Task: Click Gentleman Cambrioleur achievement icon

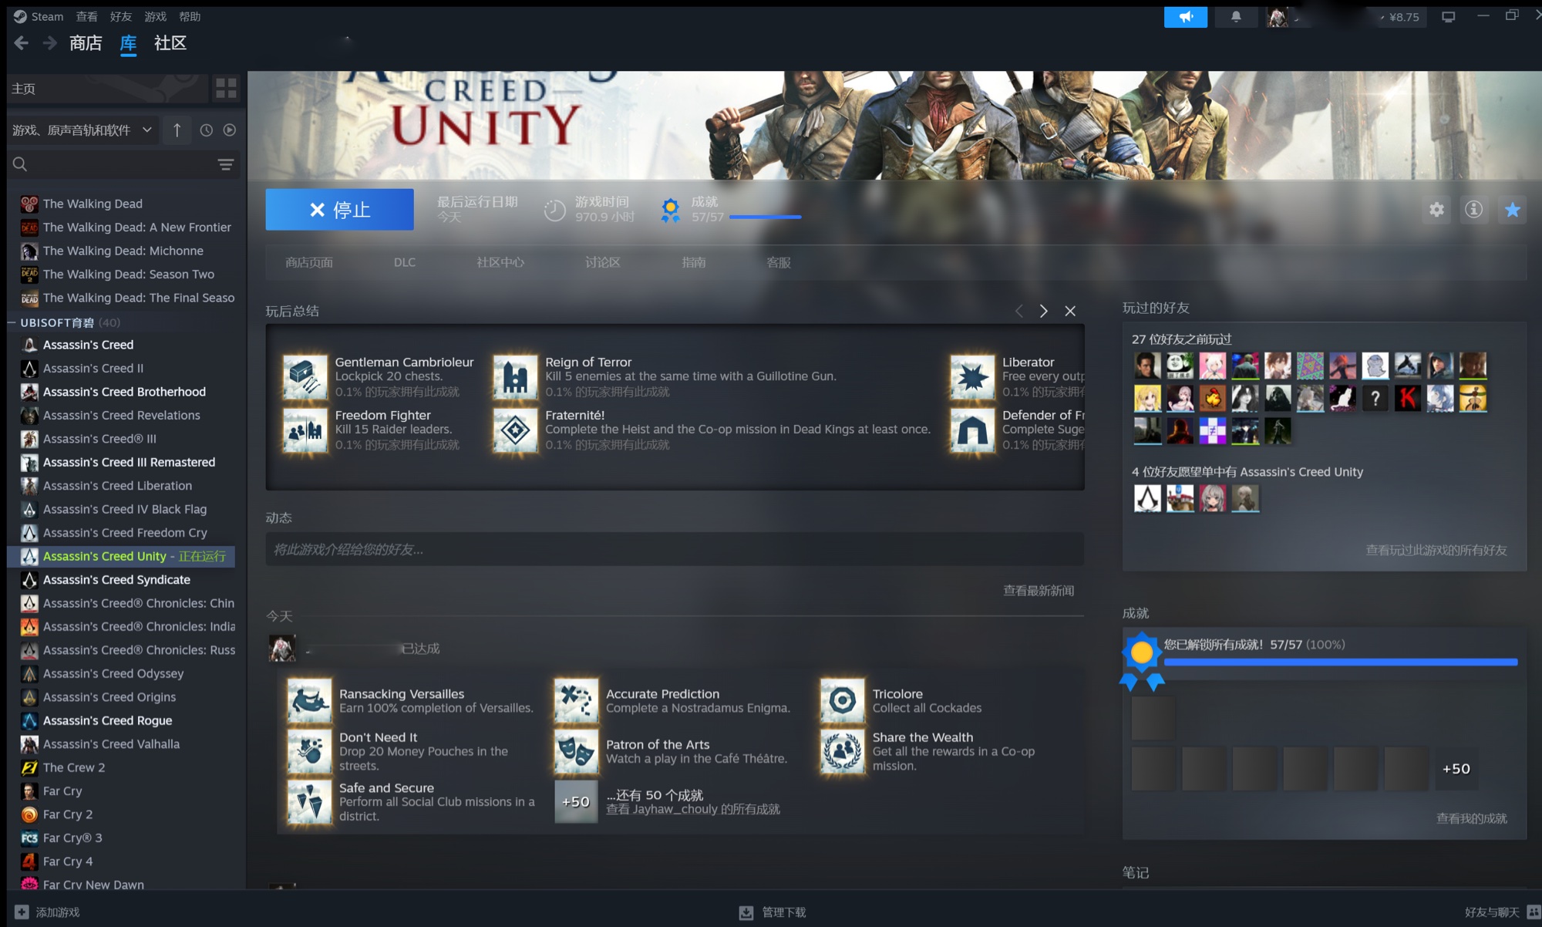Action: pyautogui.click(x=305, y=376)
